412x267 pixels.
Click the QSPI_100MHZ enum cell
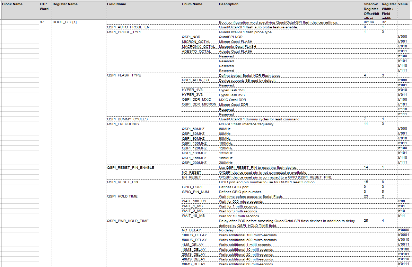(200, 144)
